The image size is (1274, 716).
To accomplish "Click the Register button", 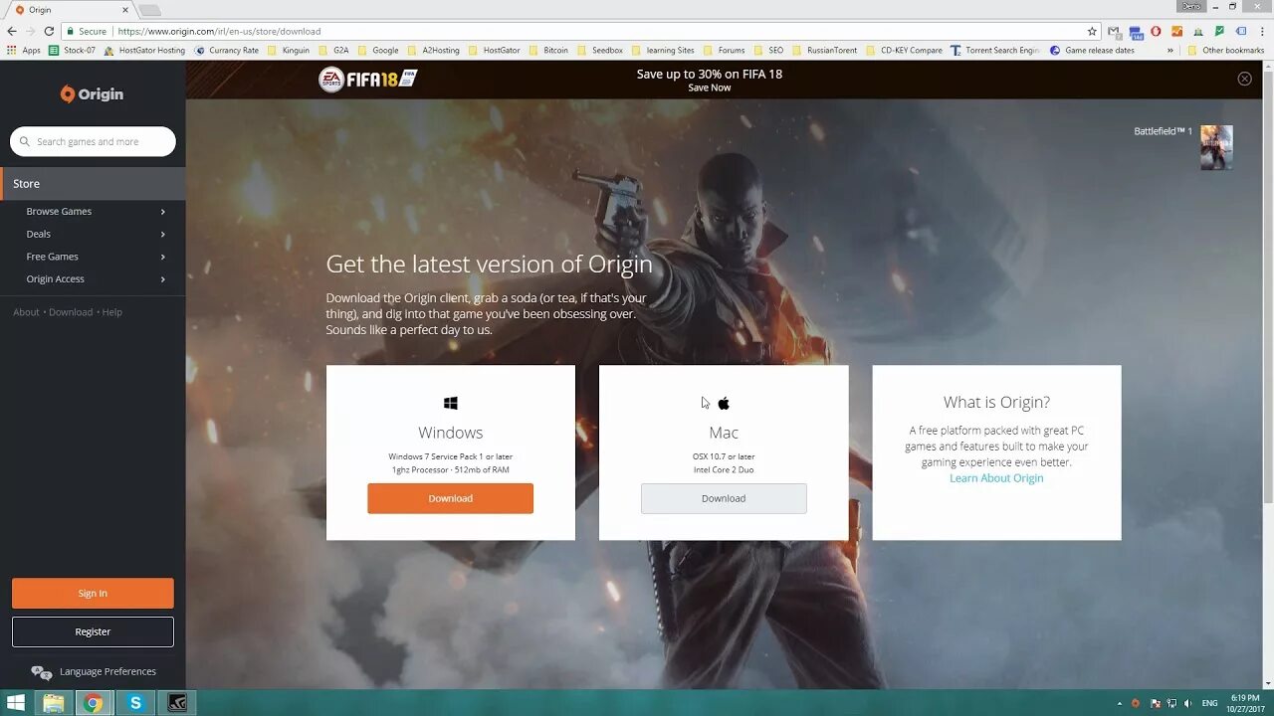I will (93, 631).
